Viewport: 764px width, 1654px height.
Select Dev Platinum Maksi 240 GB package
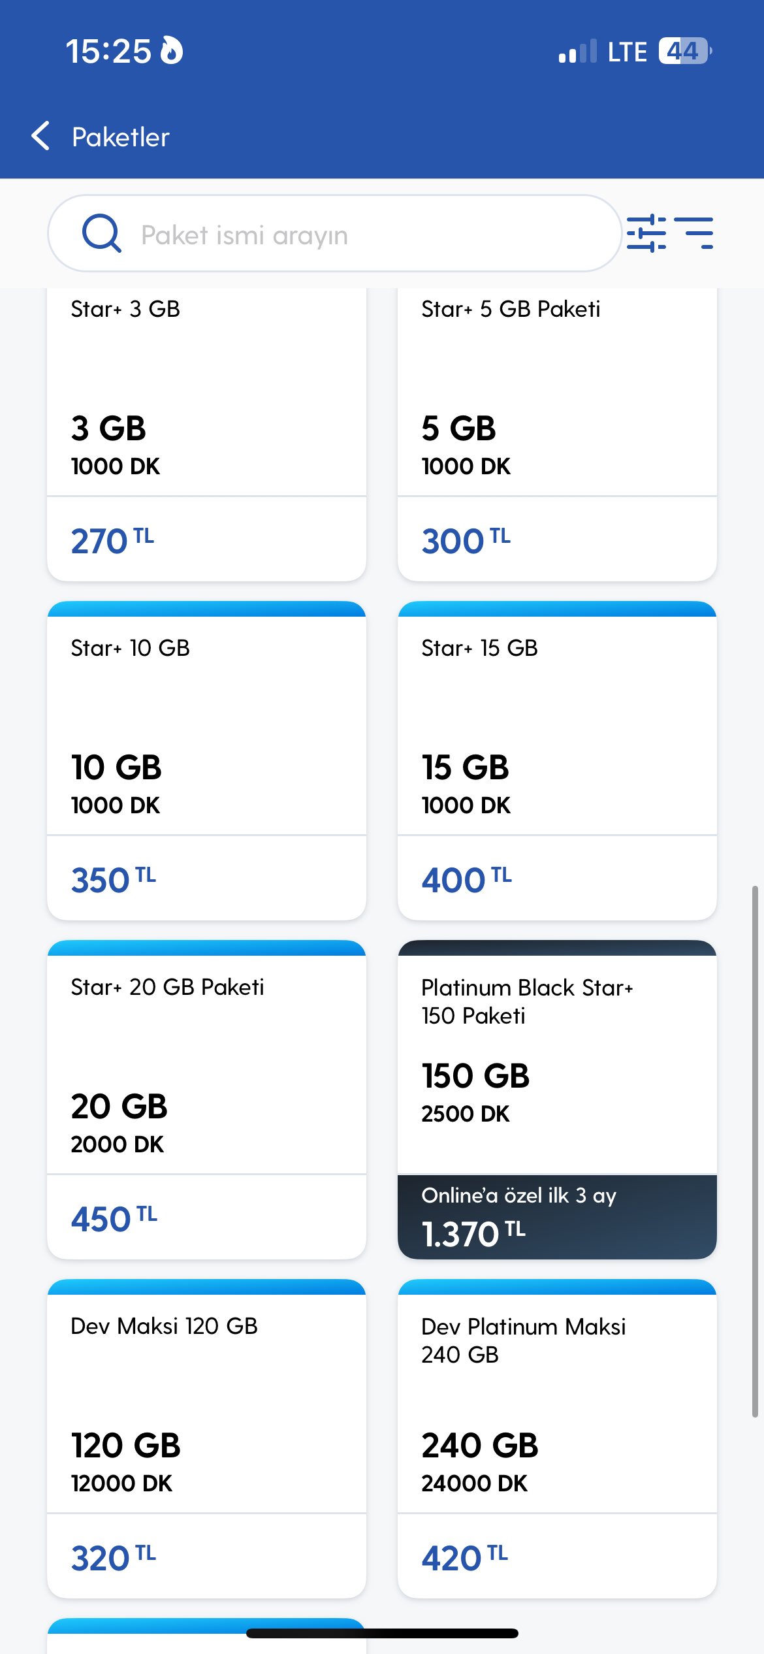pyautogui.click(x=557, y=1438)
